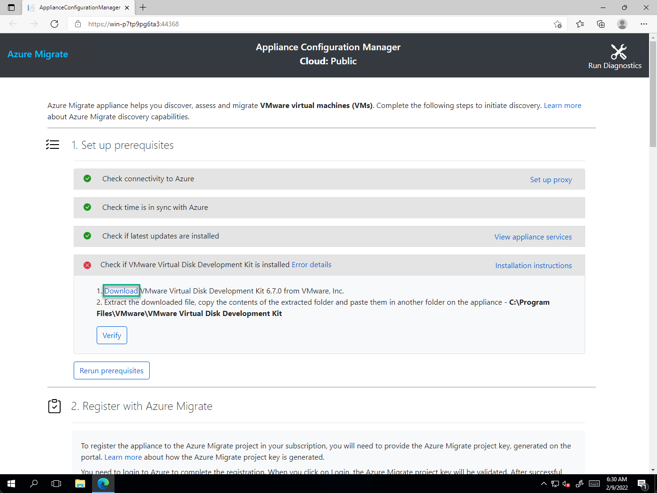Open browser Settings and more menu

[x=644, y=24]
